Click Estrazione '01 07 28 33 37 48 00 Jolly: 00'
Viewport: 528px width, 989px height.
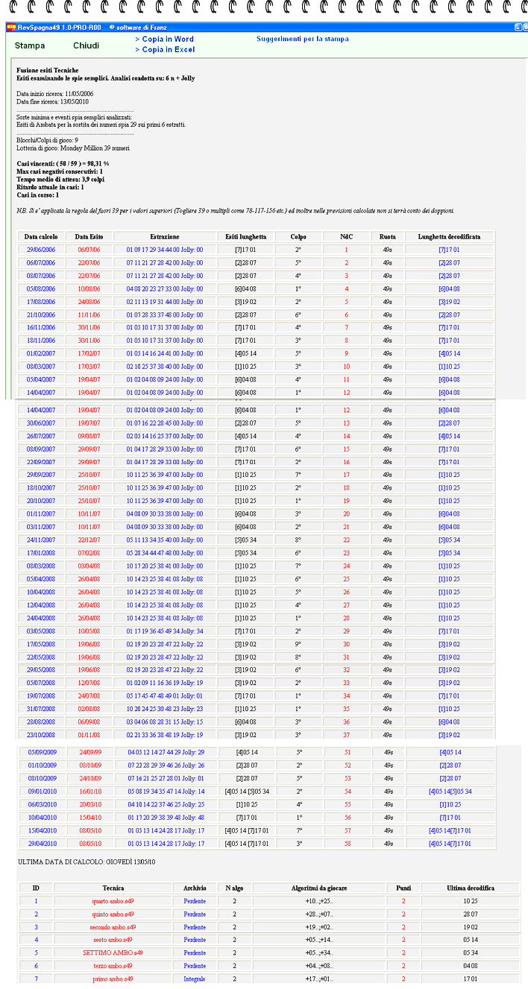164,315
